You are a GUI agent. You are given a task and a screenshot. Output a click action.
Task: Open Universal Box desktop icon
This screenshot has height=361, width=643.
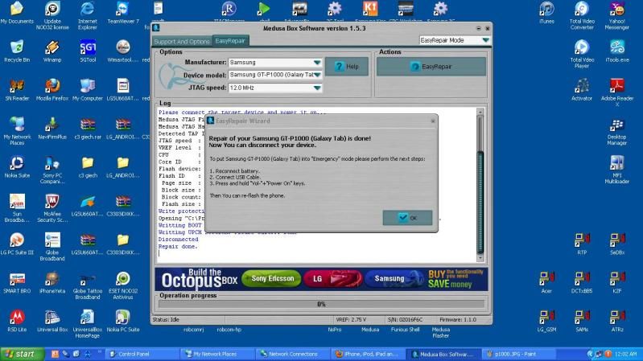pos(52,321)
